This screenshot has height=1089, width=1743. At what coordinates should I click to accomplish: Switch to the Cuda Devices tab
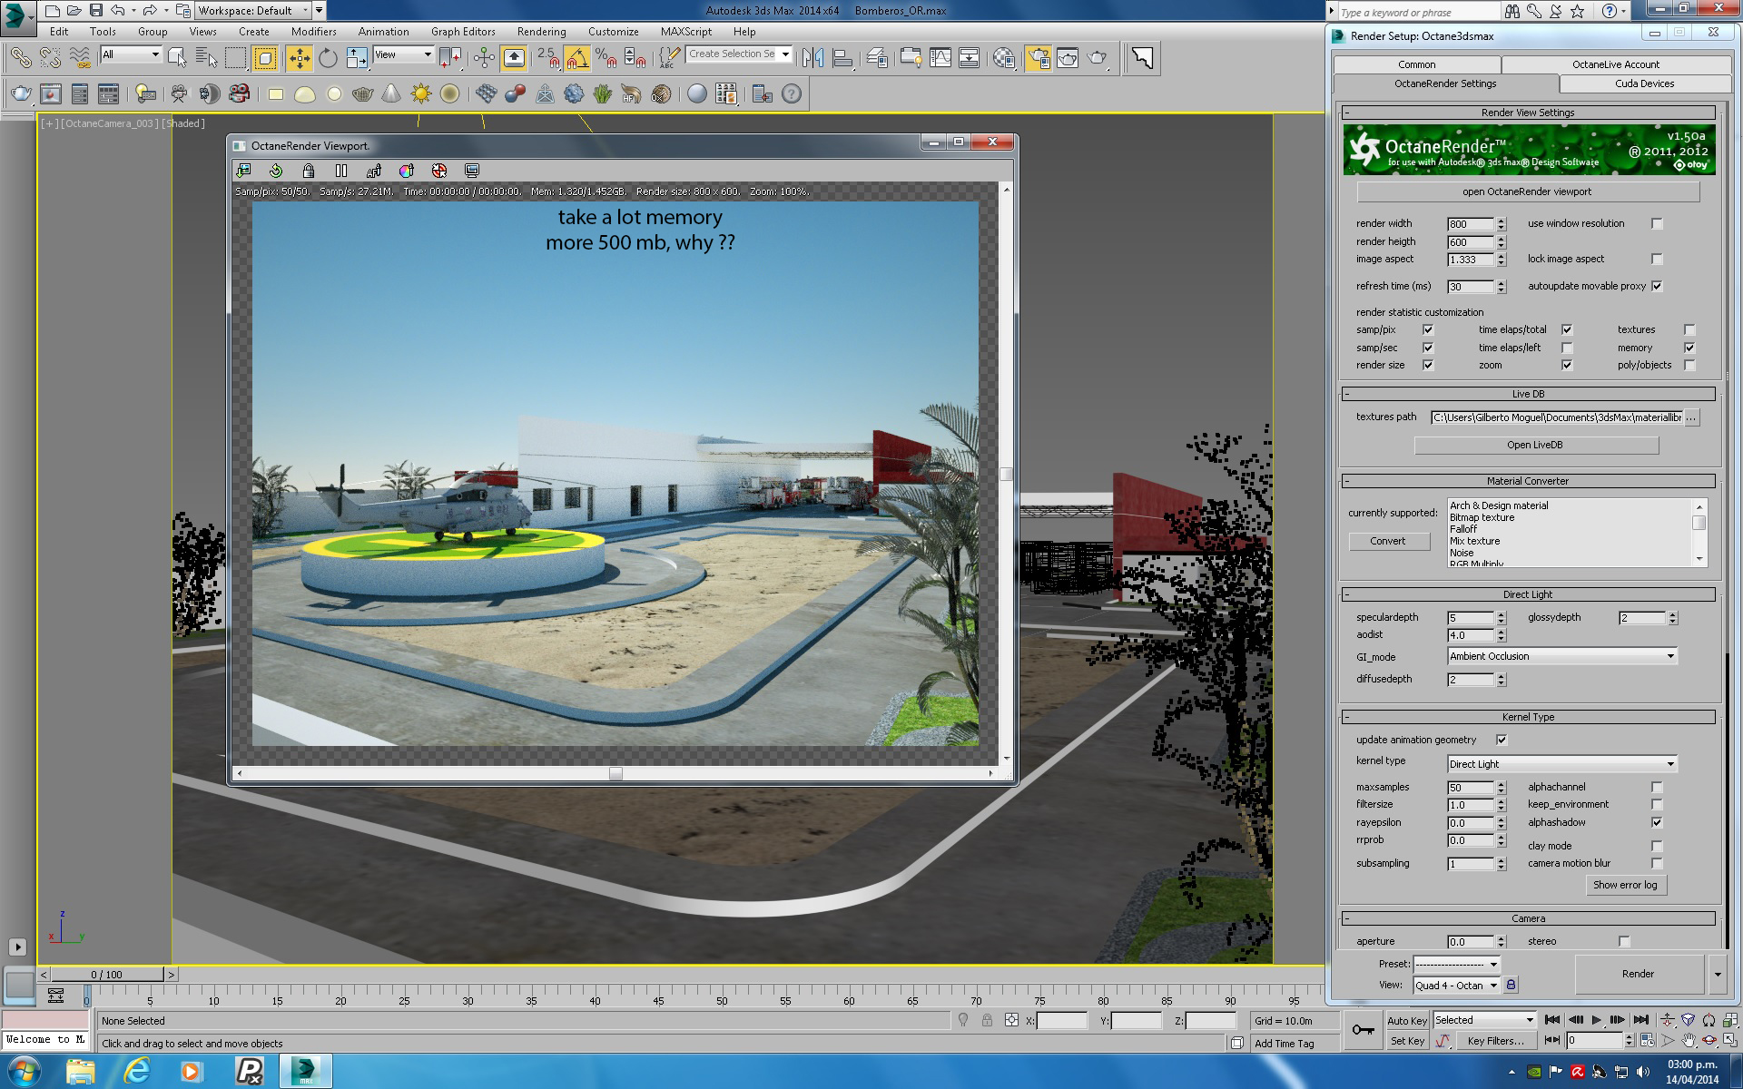pos(1644,83)
